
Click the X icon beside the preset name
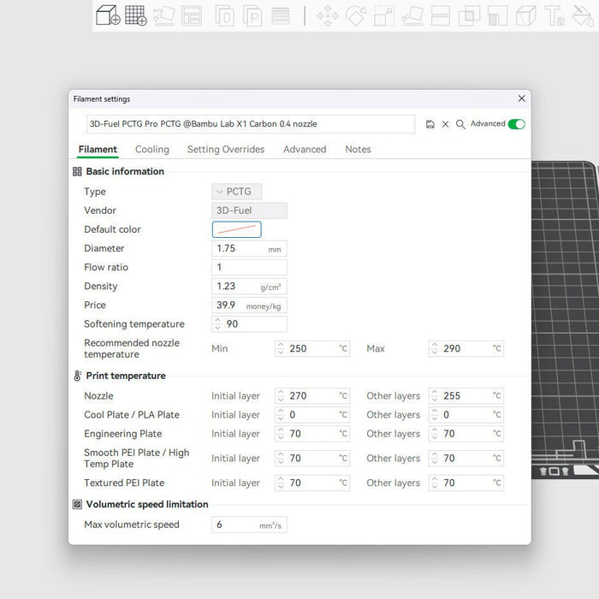(446, 124)
